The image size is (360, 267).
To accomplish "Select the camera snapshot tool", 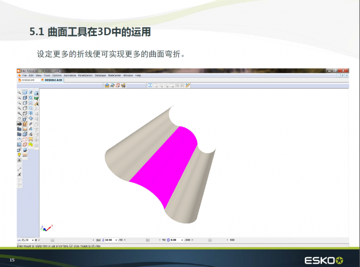I will click(x=19, y=124).
